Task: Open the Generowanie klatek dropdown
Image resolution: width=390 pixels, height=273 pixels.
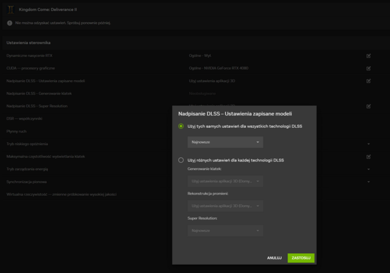Action: pos(225,181)
